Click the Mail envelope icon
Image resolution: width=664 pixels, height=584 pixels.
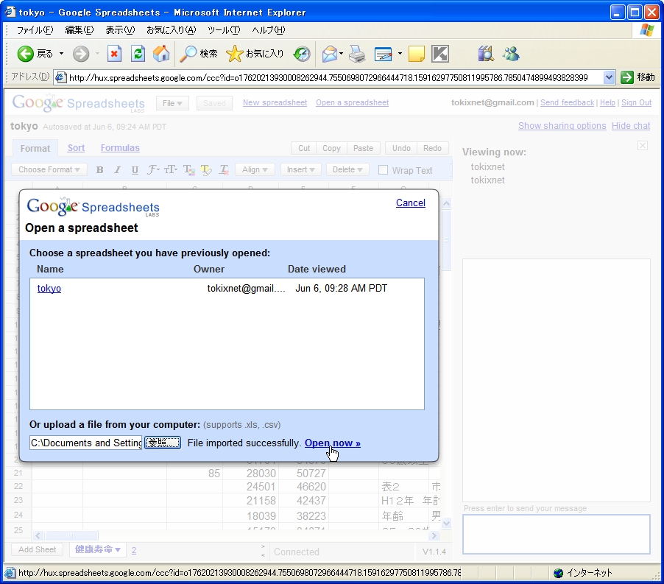tap(330, 54)
